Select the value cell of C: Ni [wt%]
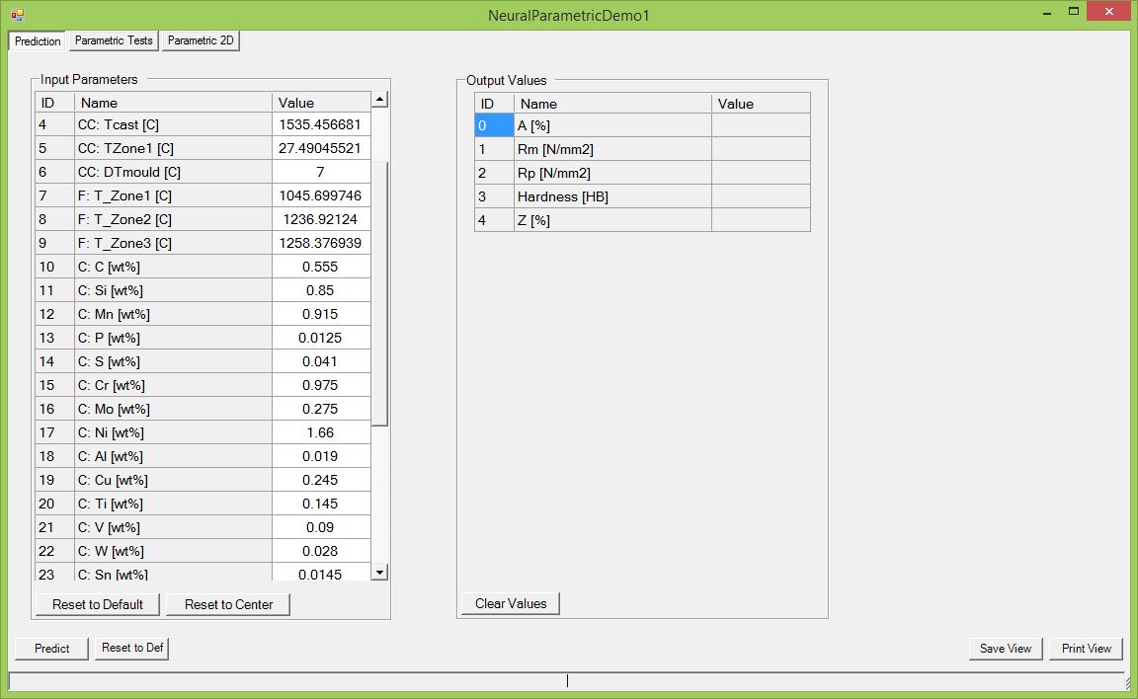This screenshot has height=699, width=1138. pyautogui.click(x=320, y=432)
